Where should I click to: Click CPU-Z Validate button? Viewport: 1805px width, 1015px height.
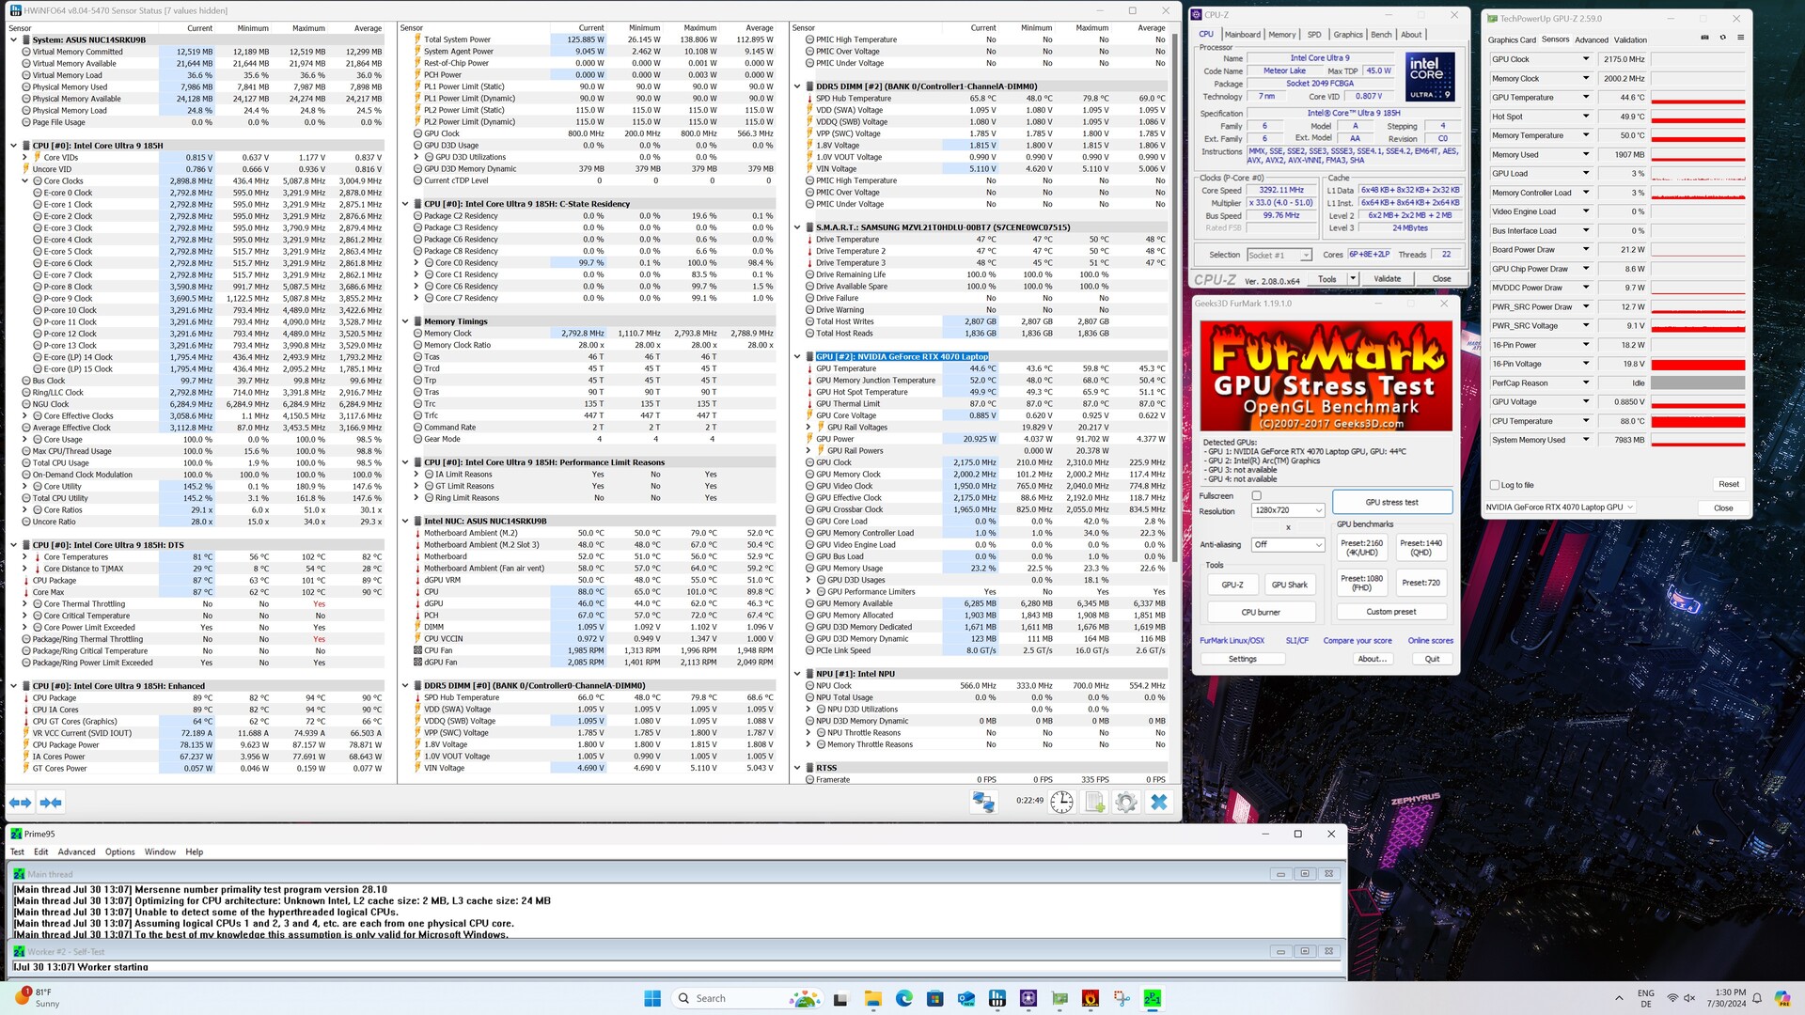click(x=1387, y=278)
